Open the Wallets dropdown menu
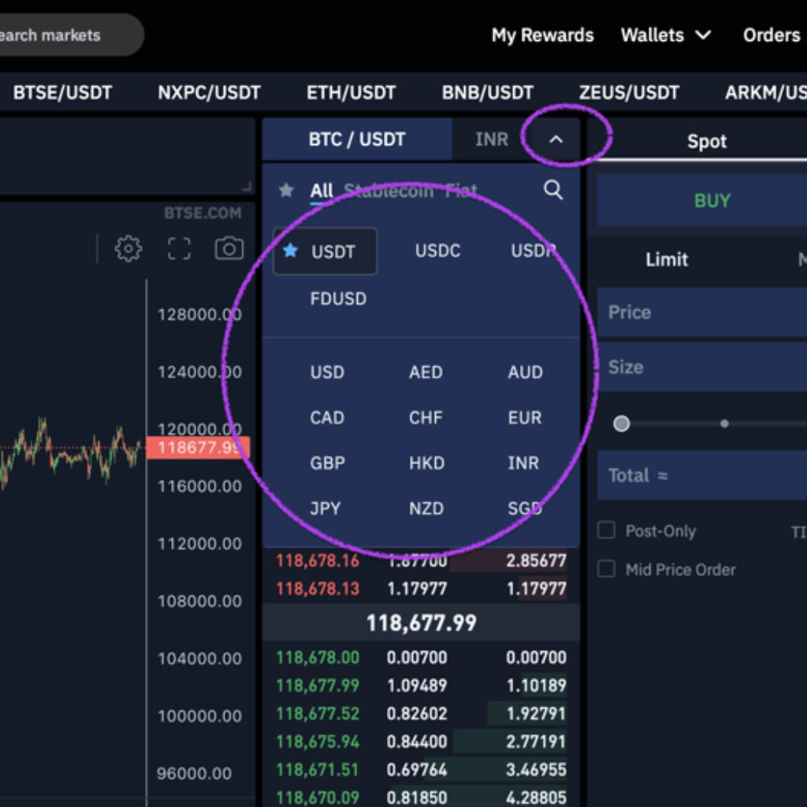 pyautogui.click(x=666, y=35)
